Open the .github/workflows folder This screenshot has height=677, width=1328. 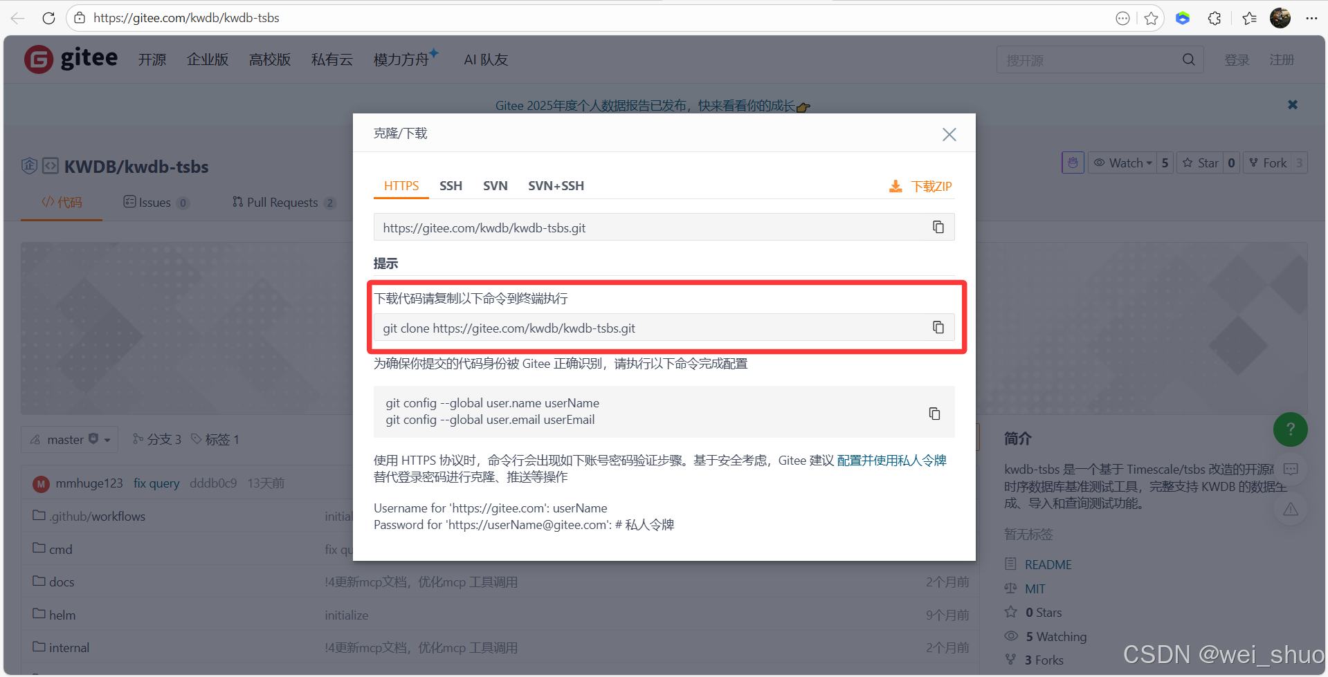point(97,517)
